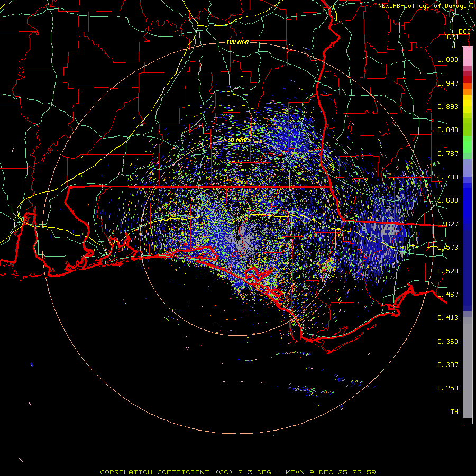Click the 0.253 legend value
This screenshot has width=476, height=476.
(x=448, y=388)
